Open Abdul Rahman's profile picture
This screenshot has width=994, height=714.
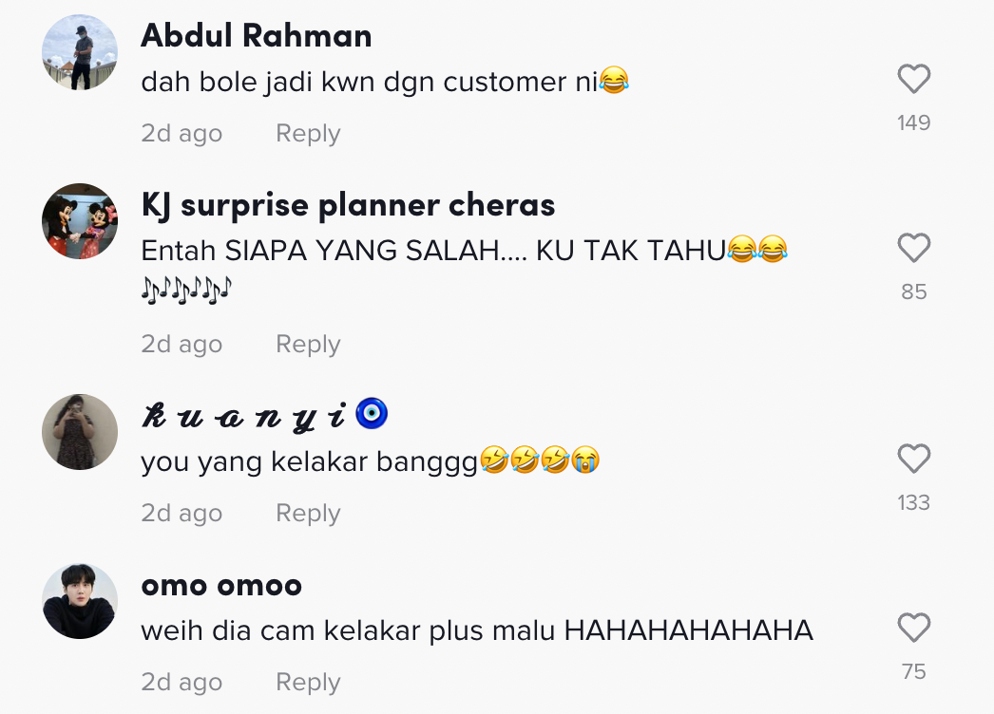80,53
